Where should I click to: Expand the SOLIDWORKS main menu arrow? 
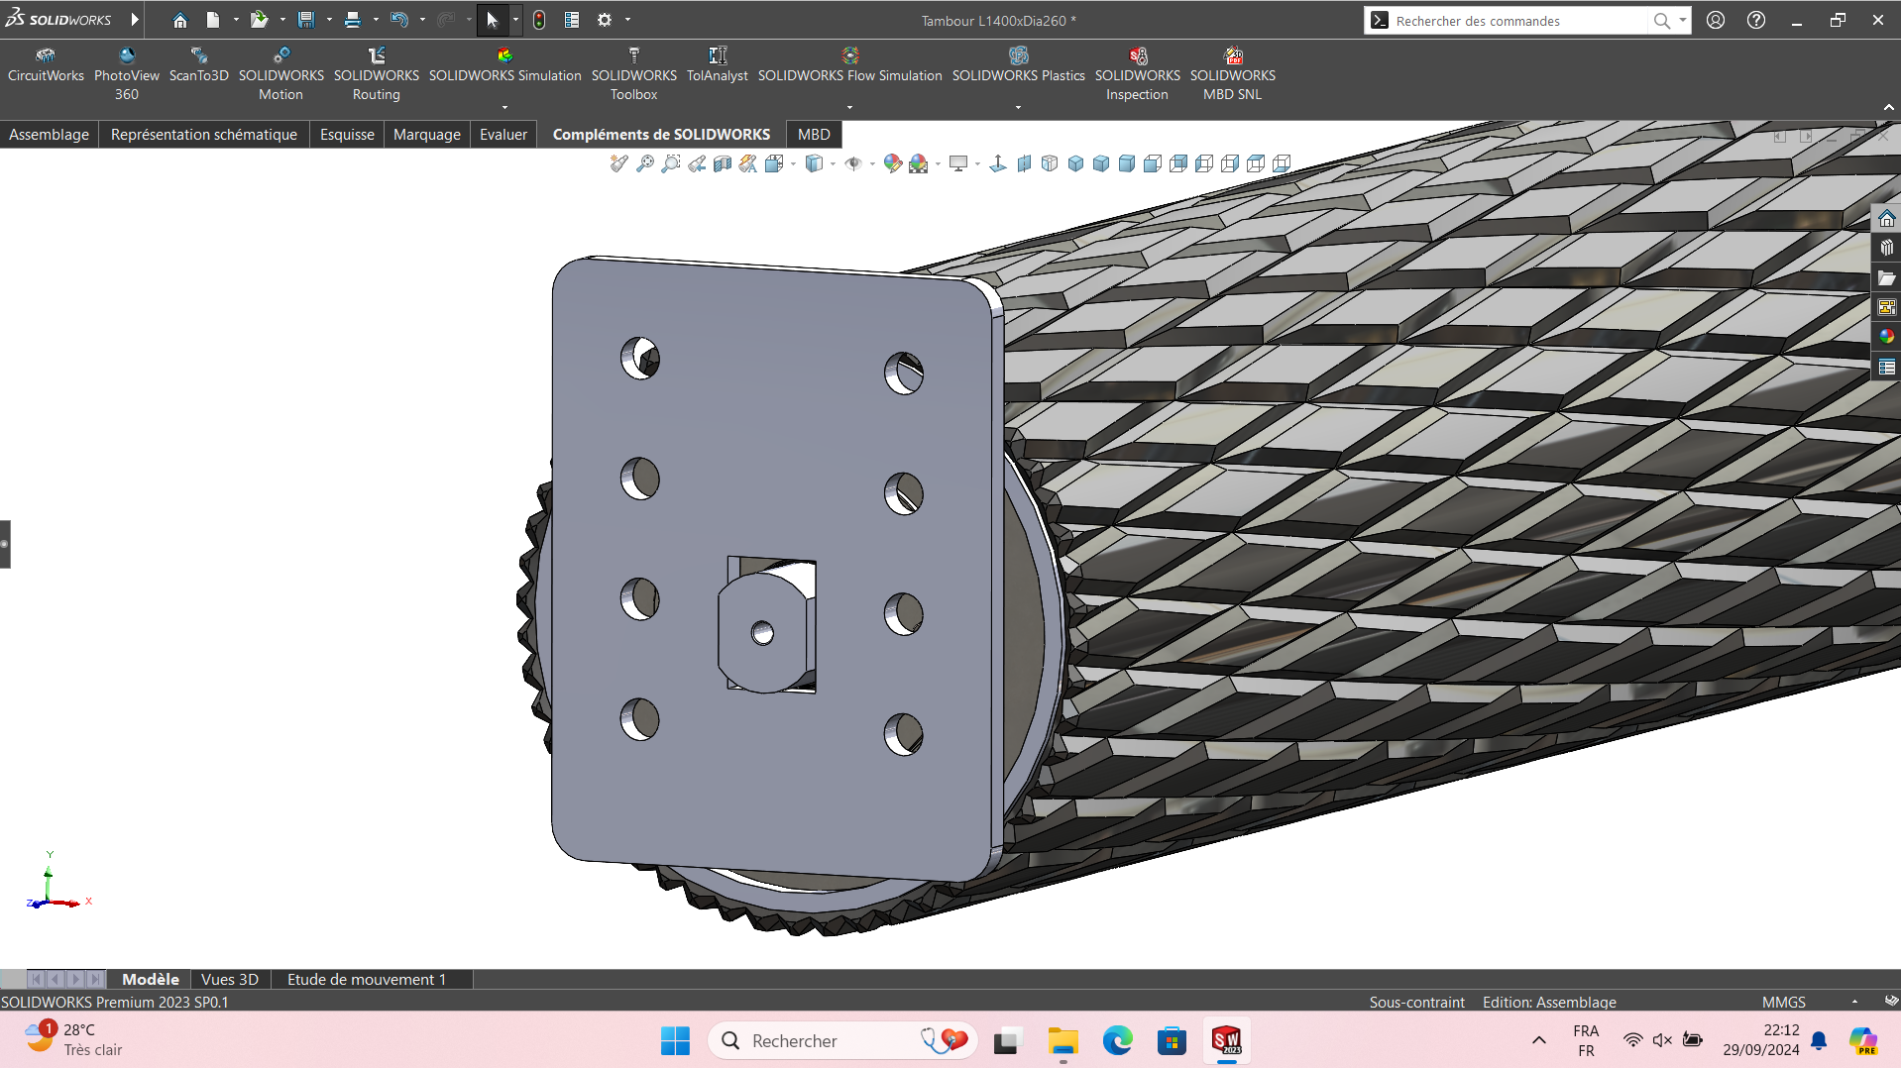pos(135,20)
